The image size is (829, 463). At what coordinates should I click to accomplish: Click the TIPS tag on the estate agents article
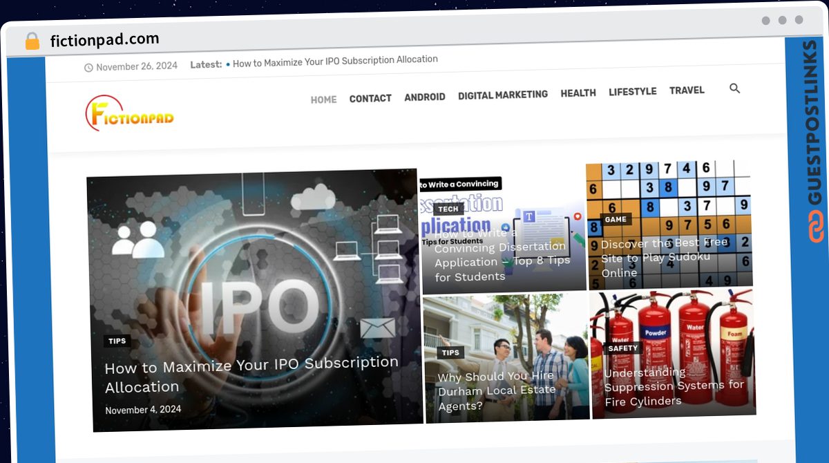click(x=450, y=352)
